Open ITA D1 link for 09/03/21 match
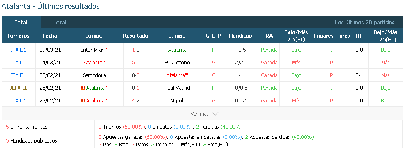This screenshot has height=154, width=409. (x=18, y=50)
